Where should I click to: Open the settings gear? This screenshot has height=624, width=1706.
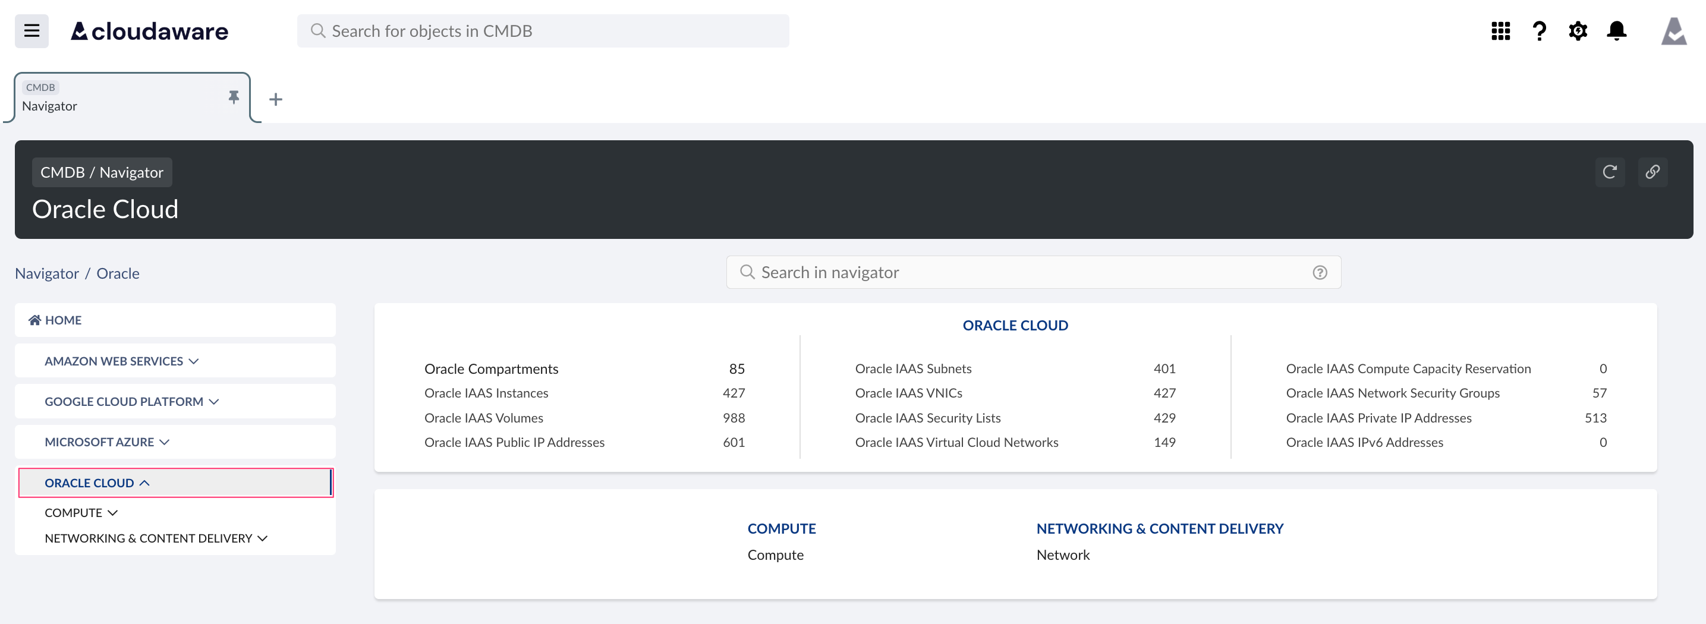click(1578, 30)
